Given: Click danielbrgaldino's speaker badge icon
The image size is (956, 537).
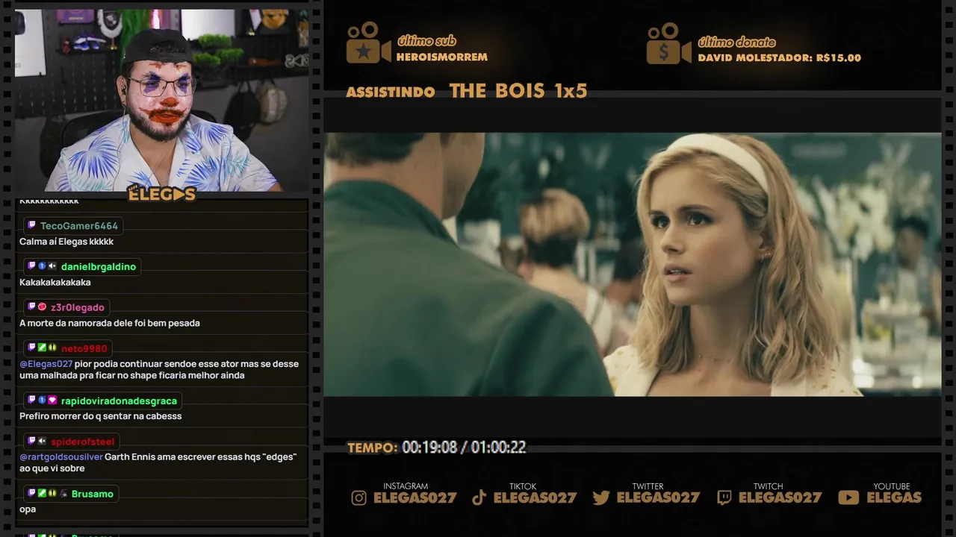Looking at the screenshot, I should [52, 266].
